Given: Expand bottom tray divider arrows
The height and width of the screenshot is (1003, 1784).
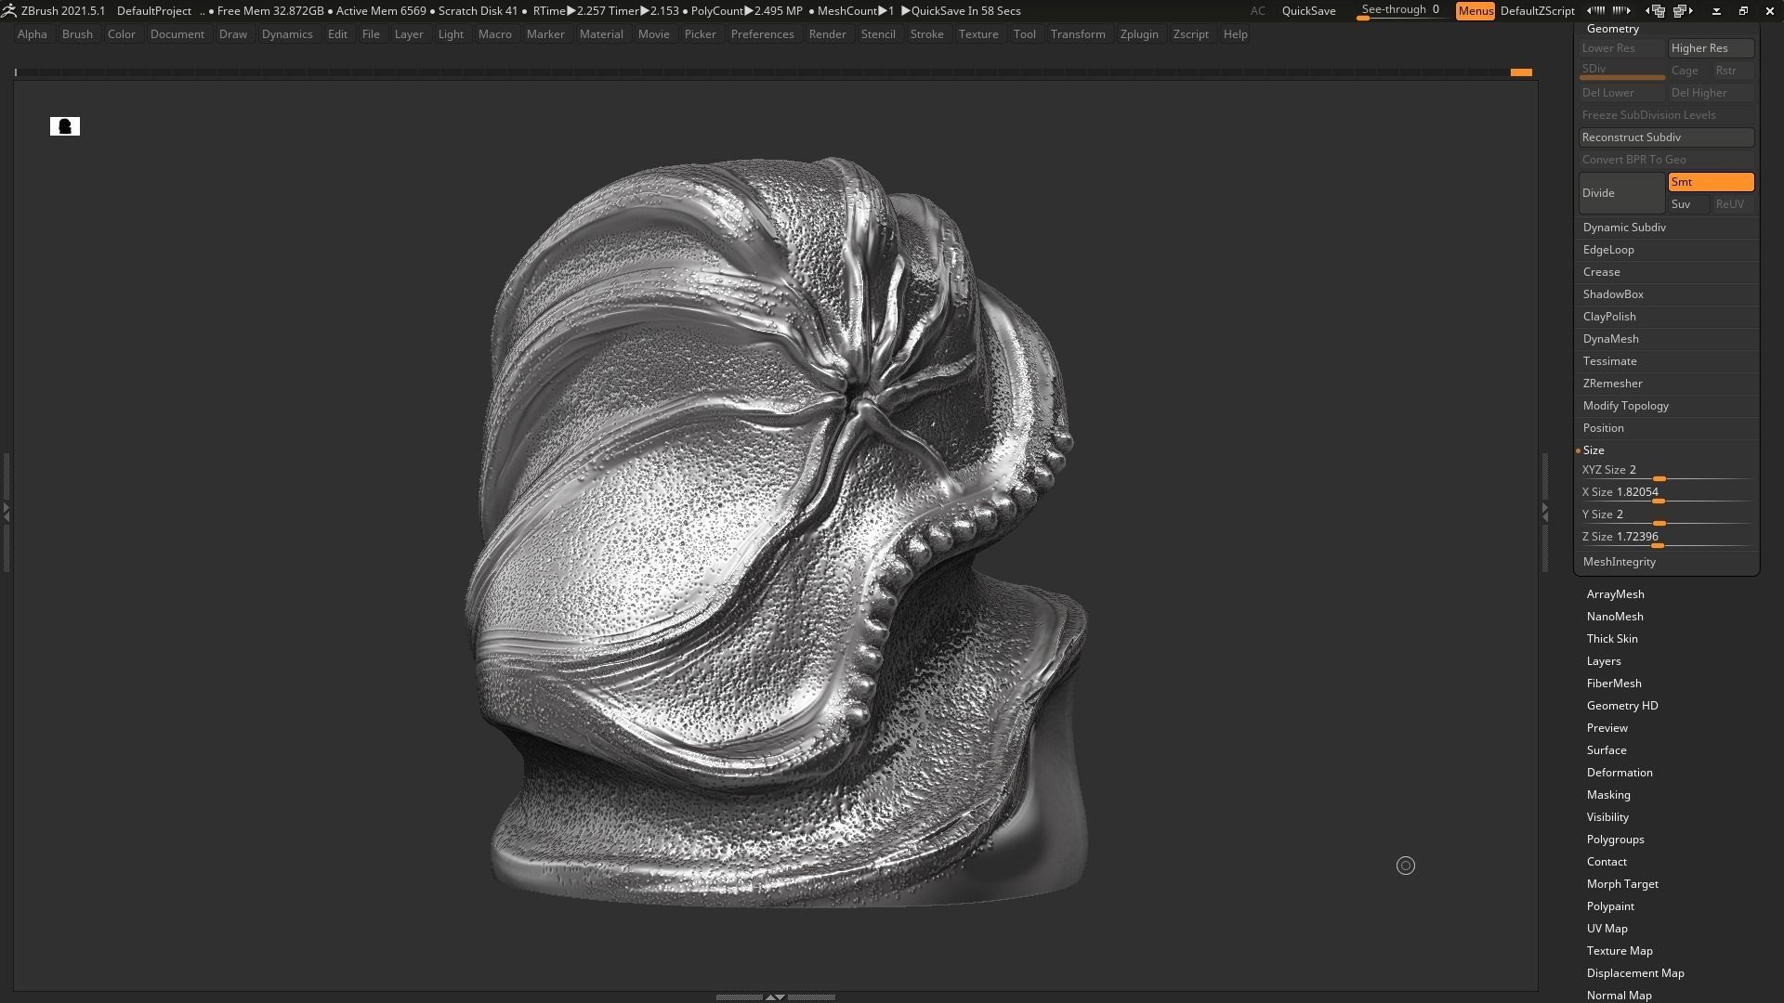Looking at the screenshot, I should pos(775,996).
